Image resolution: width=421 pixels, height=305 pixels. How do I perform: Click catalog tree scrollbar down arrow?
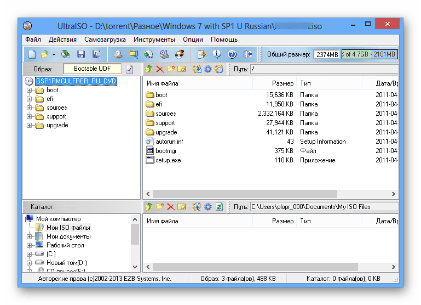tap(135, 267)
